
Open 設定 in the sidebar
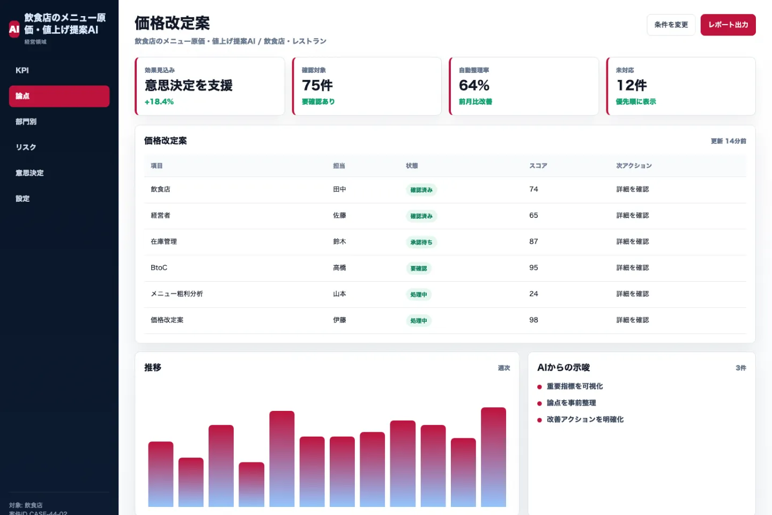tap(59, 198)
